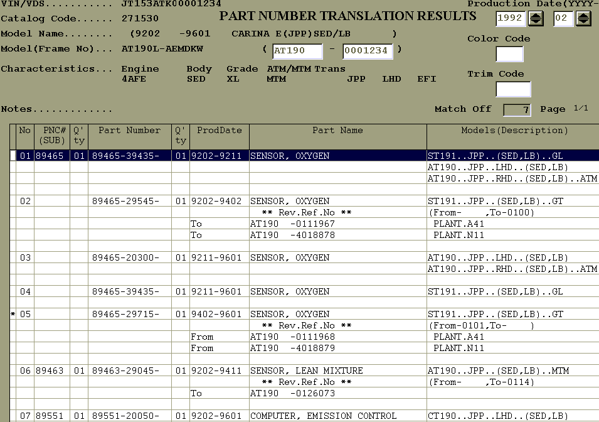Select row number 02
599x422 pixels.
pyautogui.click(x=25, y=201)
